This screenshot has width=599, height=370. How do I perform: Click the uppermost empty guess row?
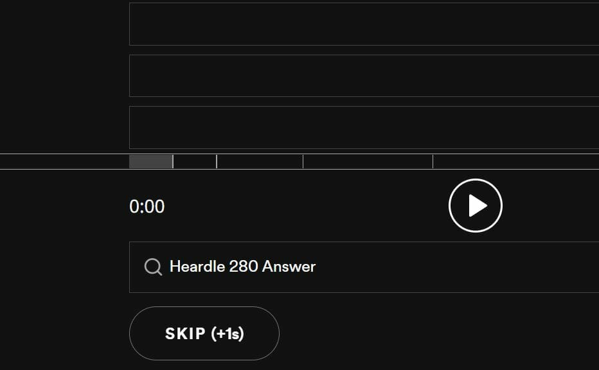pyautogui.click(x=364, y=24)
